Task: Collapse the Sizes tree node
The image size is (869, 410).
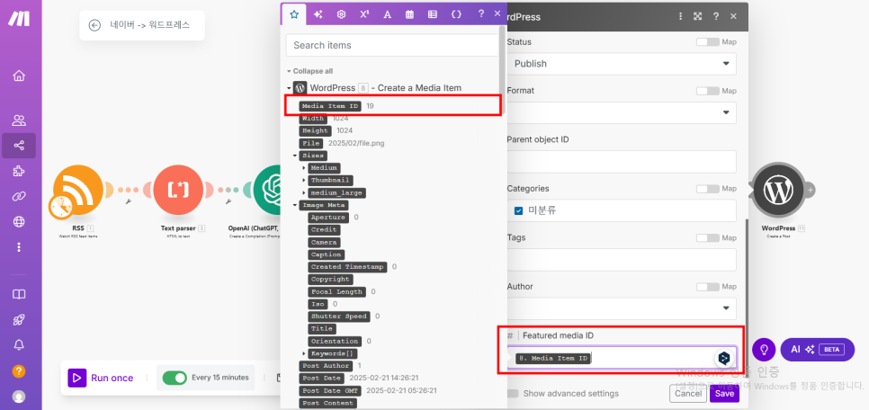Action: tap(295, 156)
